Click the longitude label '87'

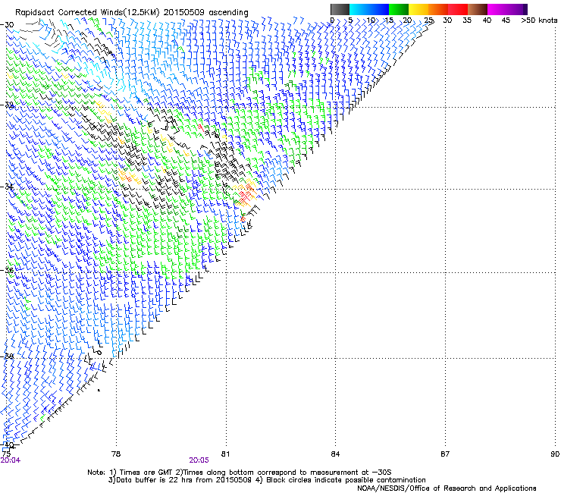tap(445, 454)
